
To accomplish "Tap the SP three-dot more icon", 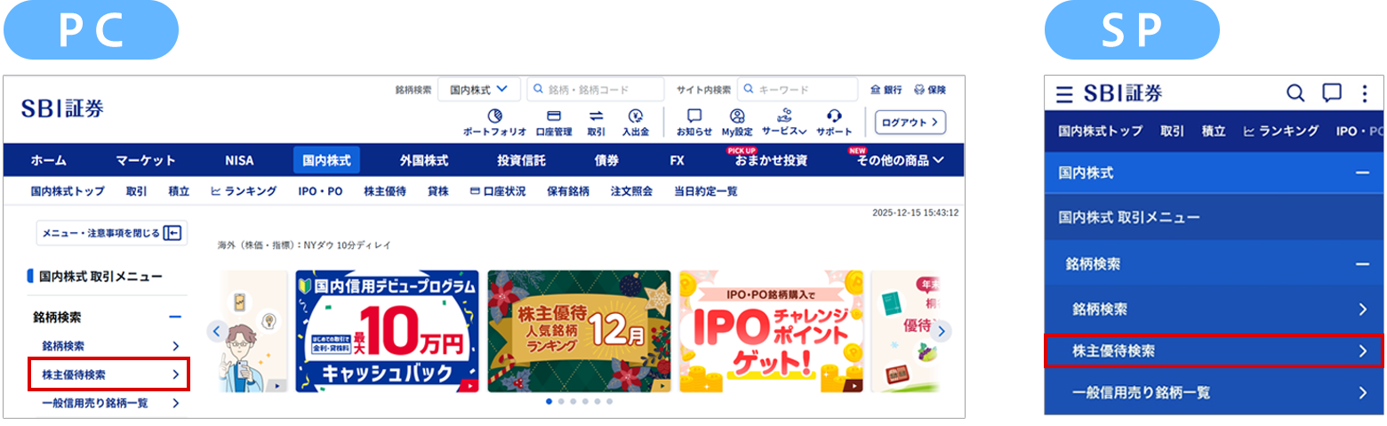I will point(1365,92).
